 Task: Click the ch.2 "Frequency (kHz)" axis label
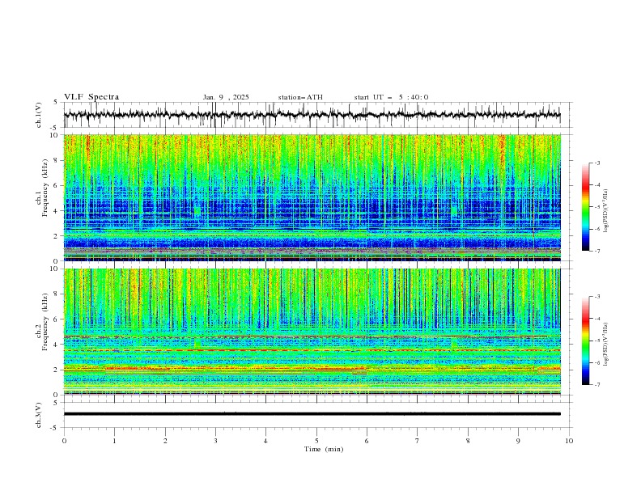[x=45, y=321]
